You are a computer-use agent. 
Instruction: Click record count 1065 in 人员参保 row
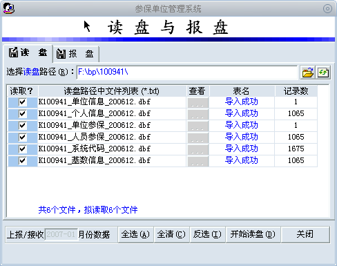(296, 137)
